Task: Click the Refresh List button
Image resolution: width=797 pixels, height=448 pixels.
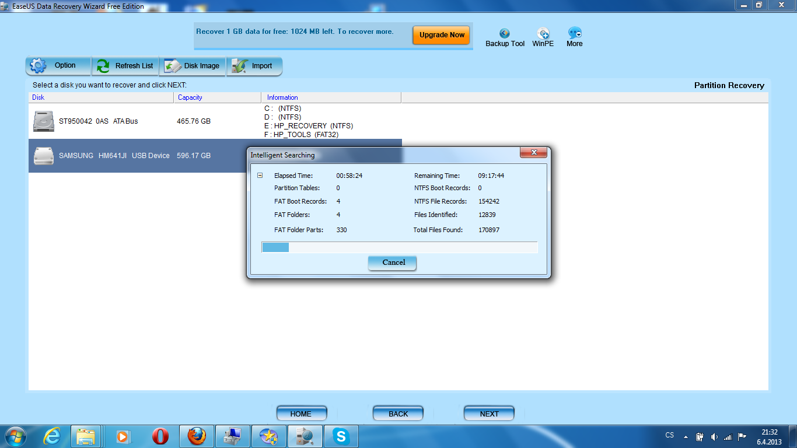Action: 125,66
